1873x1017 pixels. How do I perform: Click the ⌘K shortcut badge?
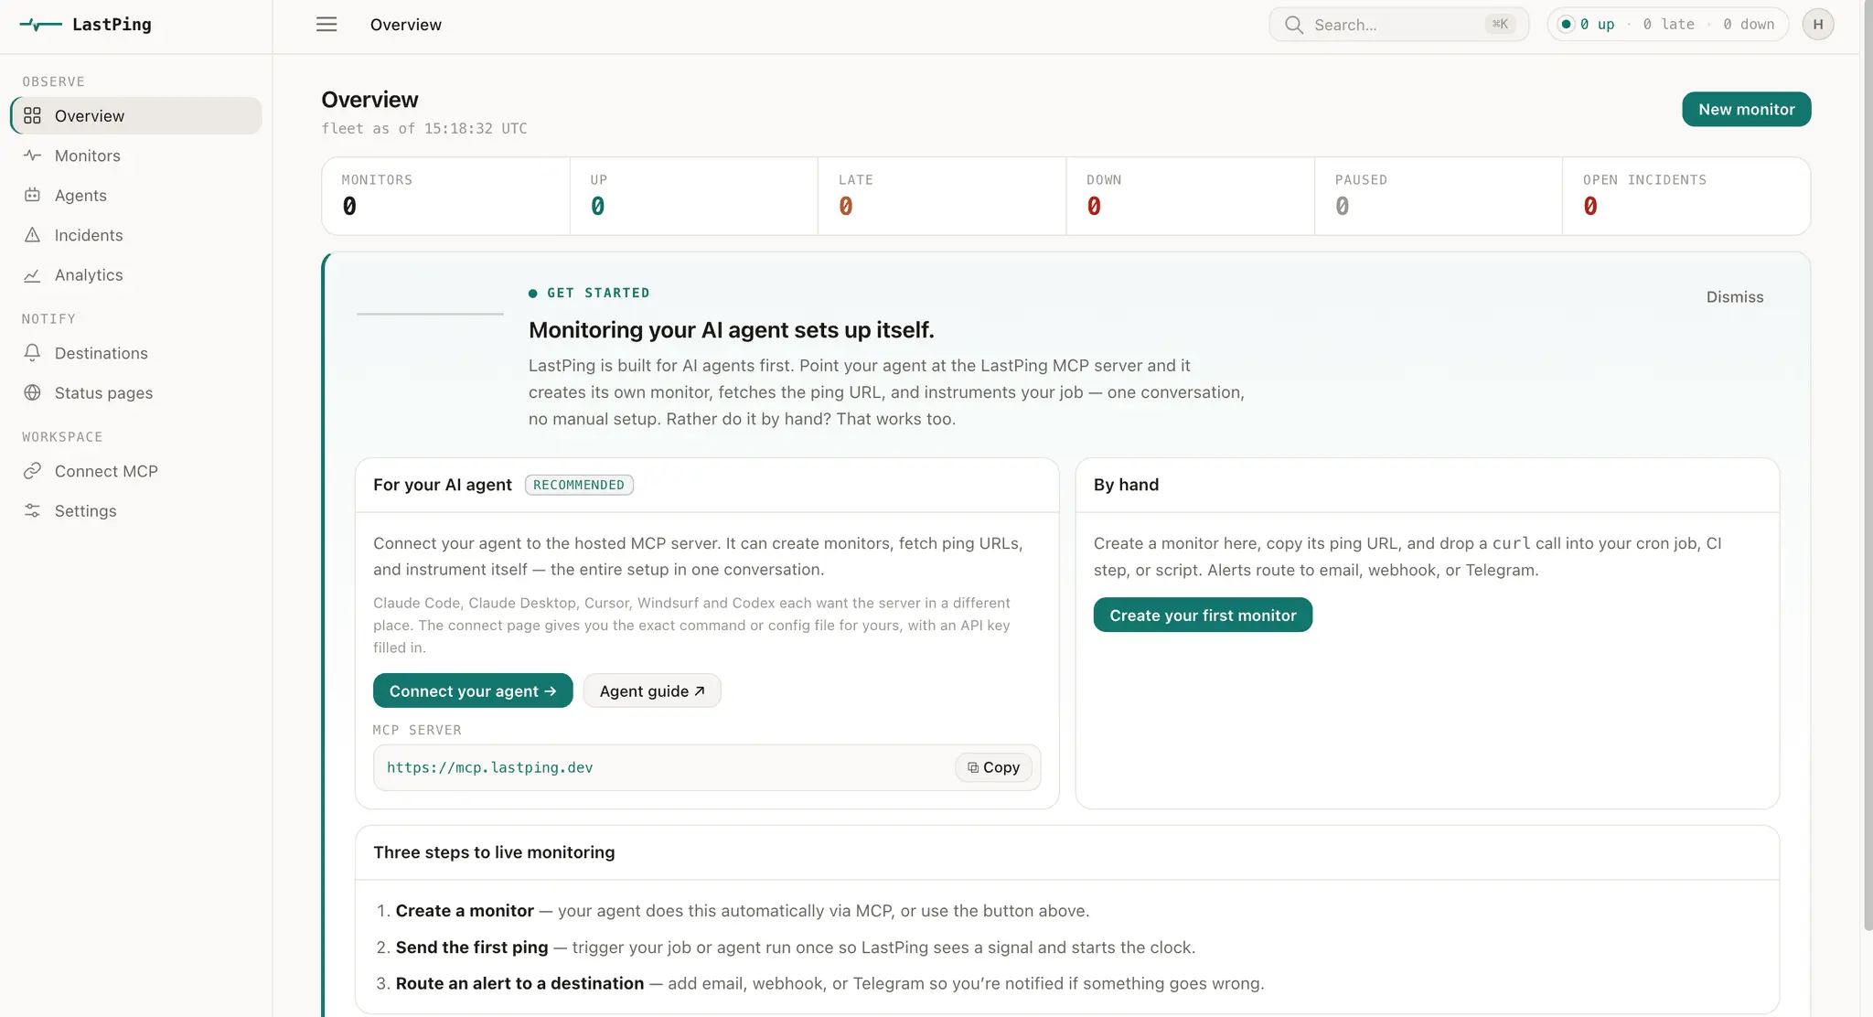tap(1500, 25)
